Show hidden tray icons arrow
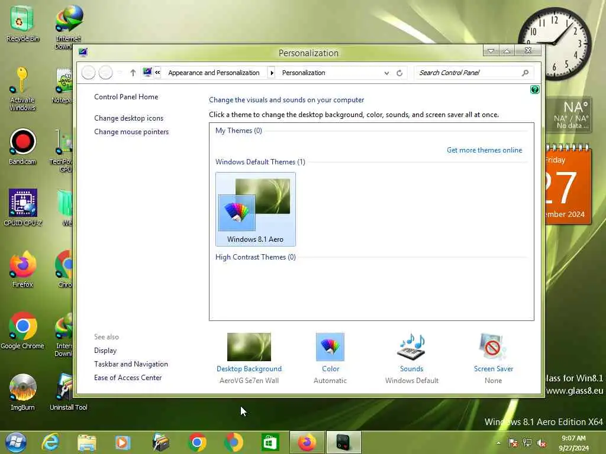 coord(498,443)
